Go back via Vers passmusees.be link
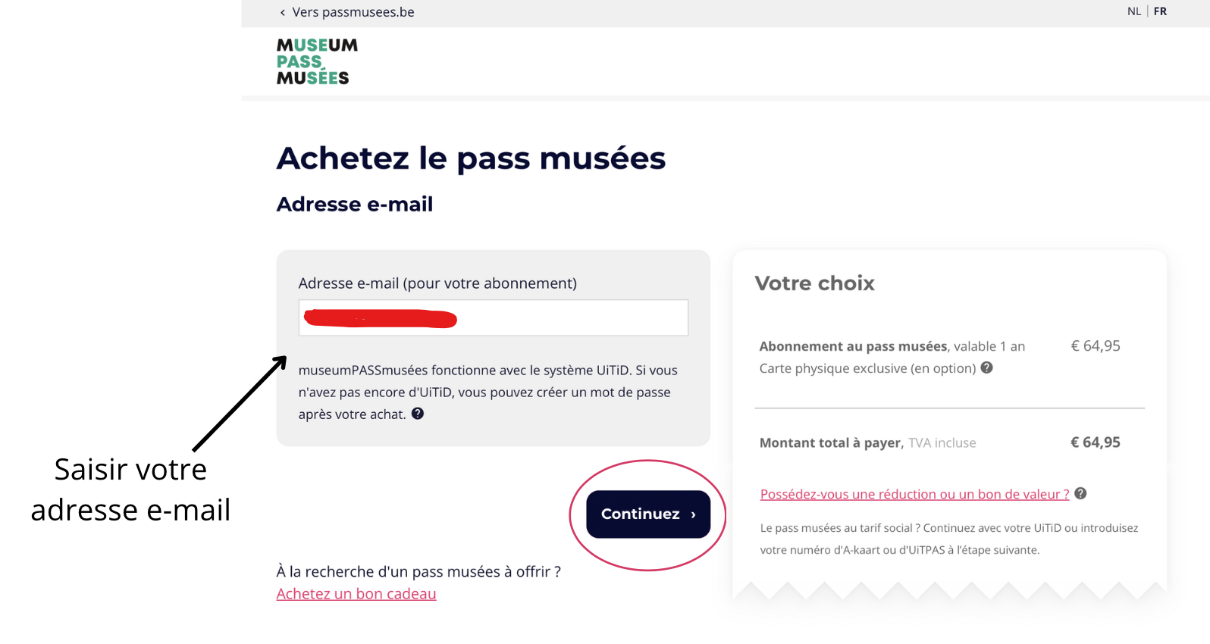Image resolution: width=1210 pixels, height=644 pixels. click(346, 12)
